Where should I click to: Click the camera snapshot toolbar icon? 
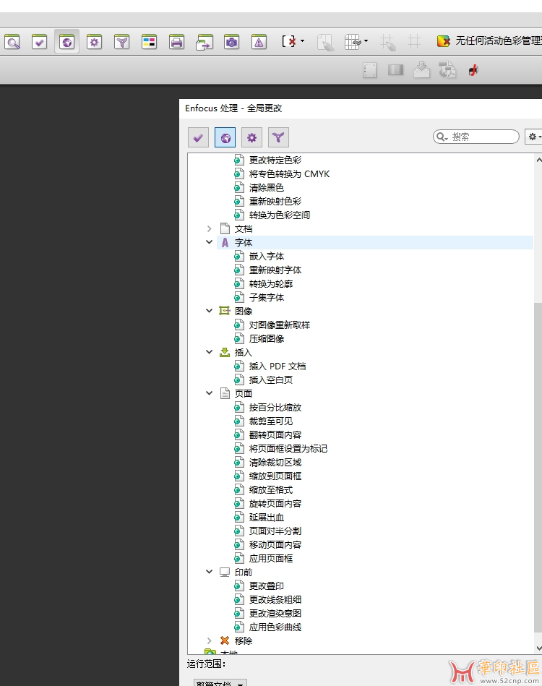(231, 42)
